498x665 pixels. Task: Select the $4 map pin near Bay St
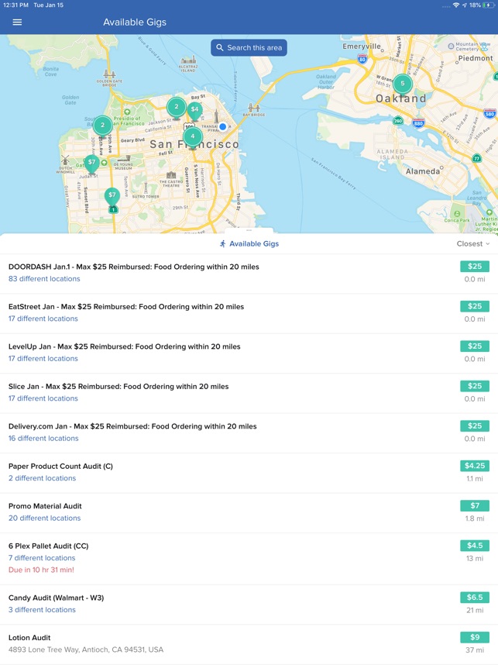(x=194, y=110)
